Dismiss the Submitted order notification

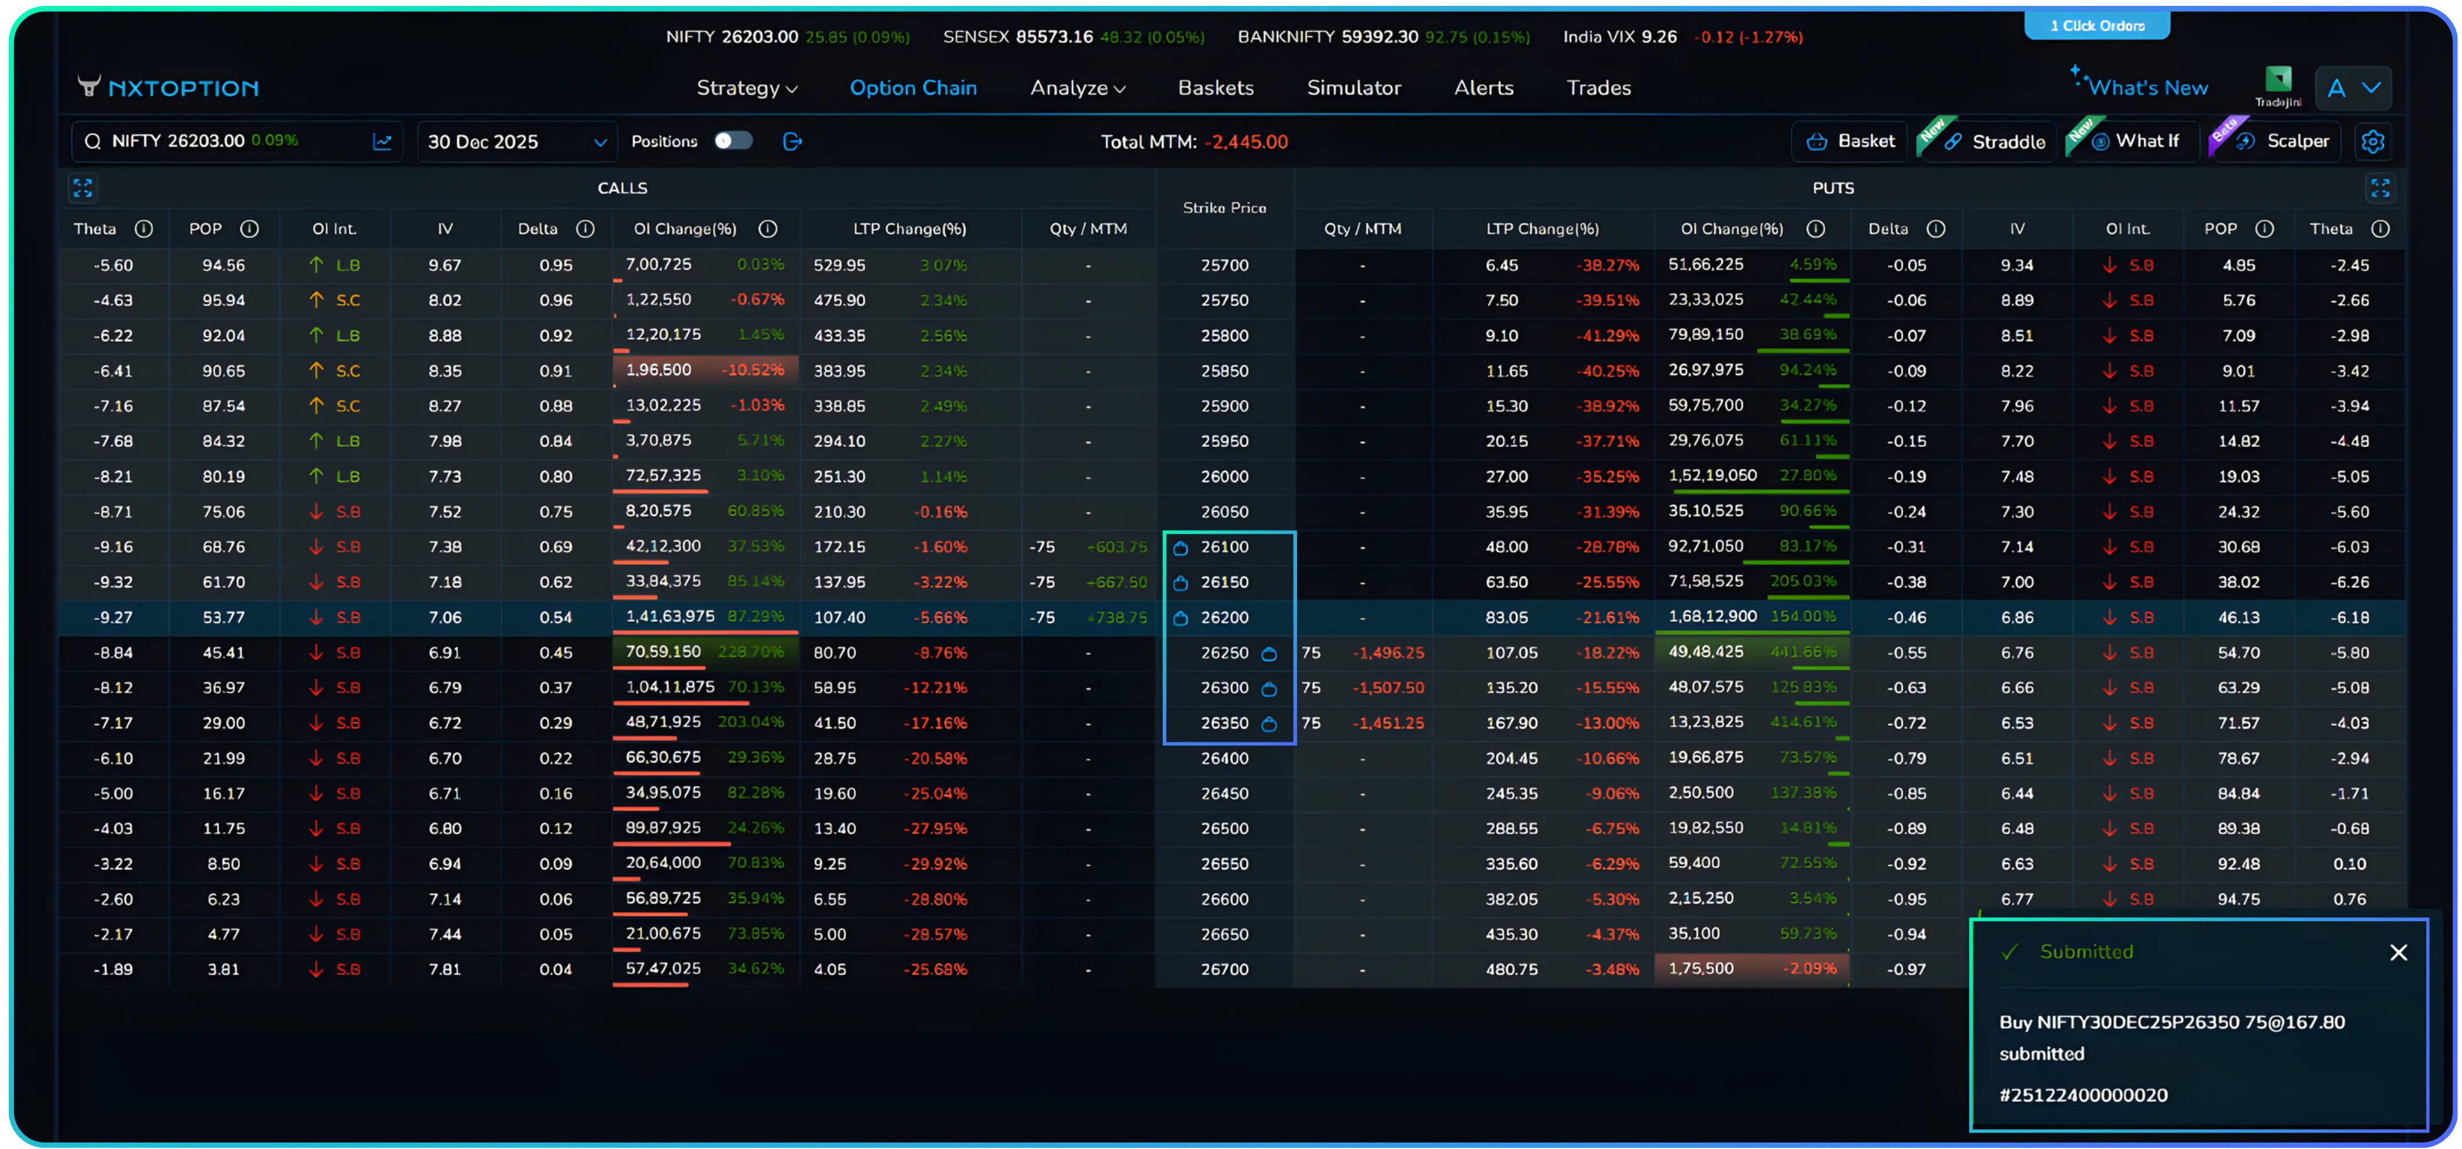tap(2398, 952)
